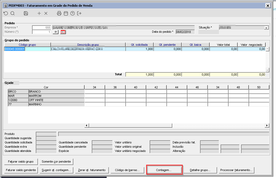Select the MARROM color name cell
276x178 pixels.
57,96
